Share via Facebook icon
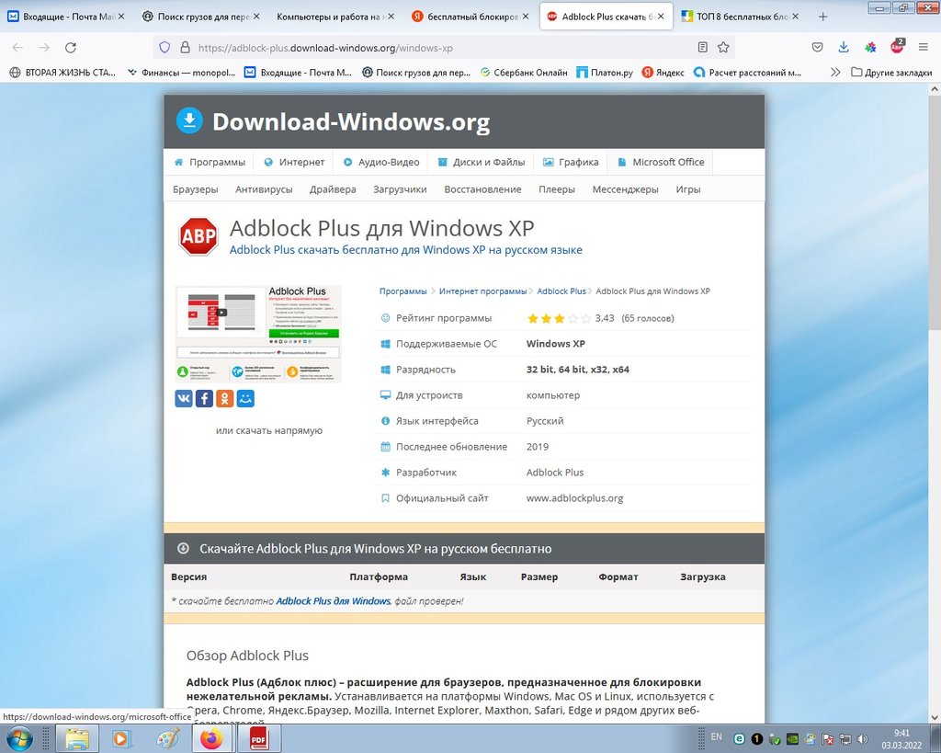Screen dimensions: 941x753 204,398
